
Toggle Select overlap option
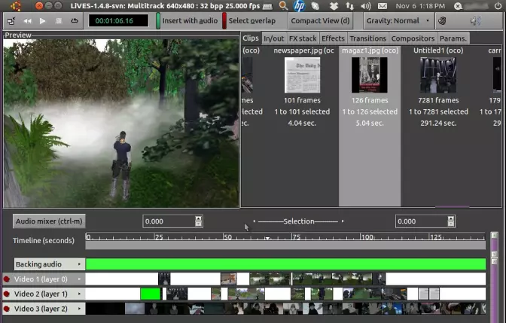click(248, 21)
